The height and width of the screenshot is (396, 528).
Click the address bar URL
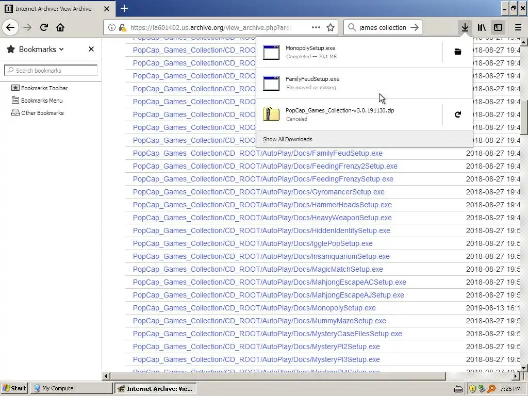(x=211, y=28)
